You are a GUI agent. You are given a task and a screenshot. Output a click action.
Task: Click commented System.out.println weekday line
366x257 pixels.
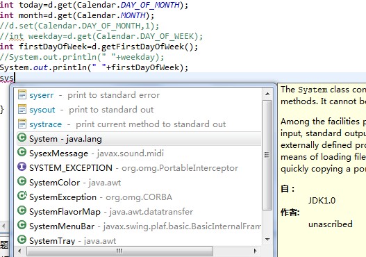point(82,57)
